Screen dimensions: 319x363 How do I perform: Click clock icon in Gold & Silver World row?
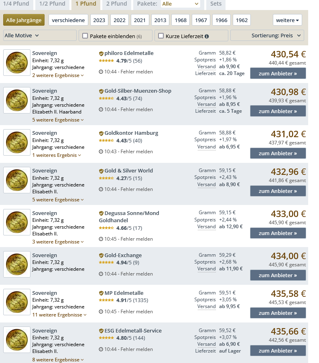coord(101,189)
